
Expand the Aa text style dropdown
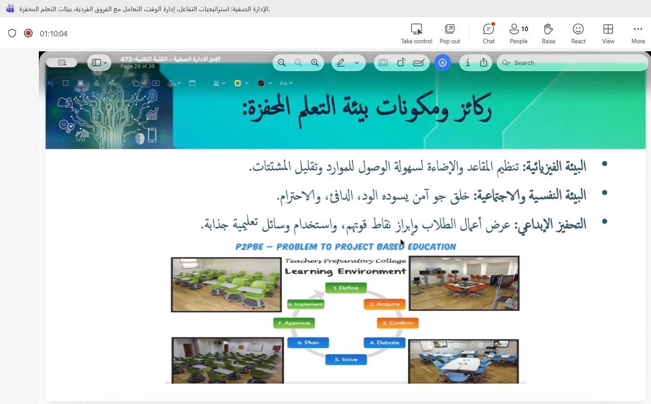[x=286, y=83]
